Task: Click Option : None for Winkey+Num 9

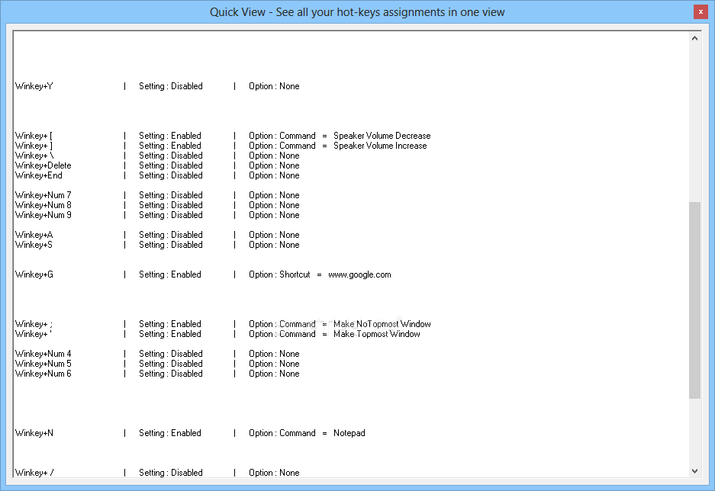Action: click(x=274, y=215)
